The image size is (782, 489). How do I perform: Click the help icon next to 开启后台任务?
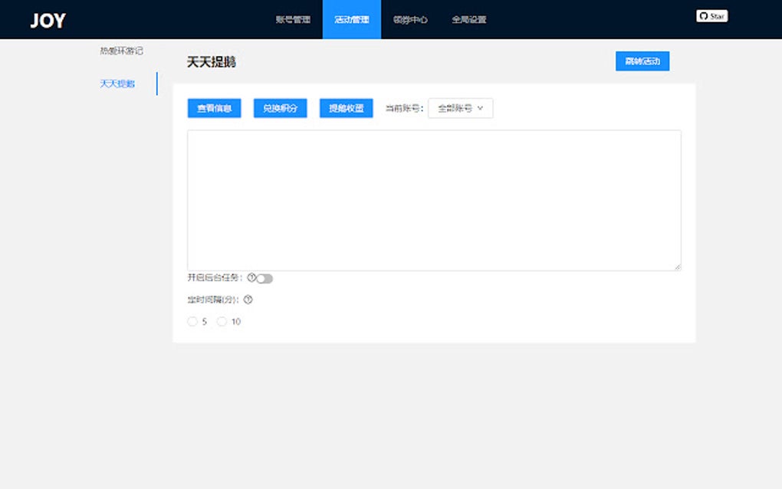pyautogui.click(x=251, y=277)
